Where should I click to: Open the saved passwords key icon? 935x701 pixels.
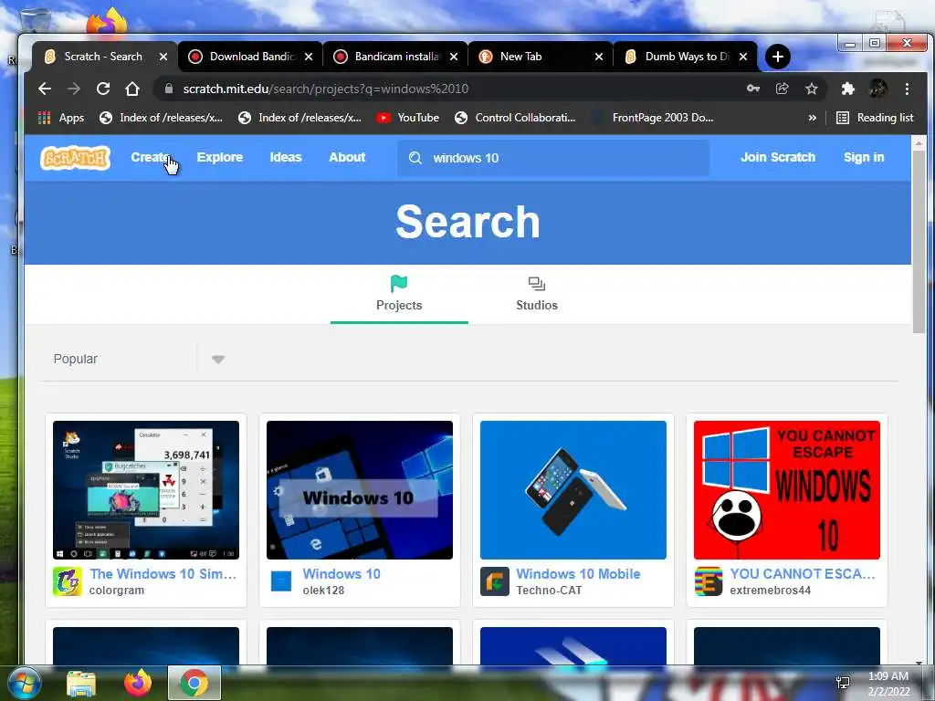pos(753,89)
